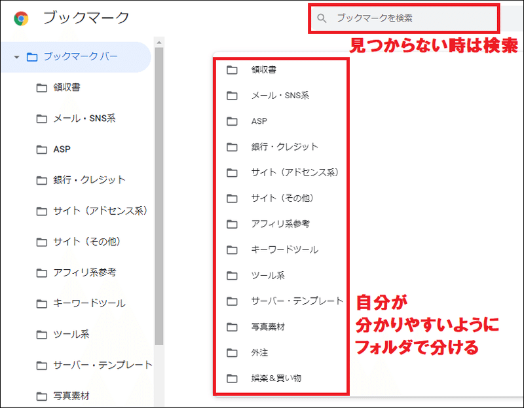Click main list folder icon for サイト（アドセンス系）
The width and height of the screenshot is (524, 408).
click(232, 173)
